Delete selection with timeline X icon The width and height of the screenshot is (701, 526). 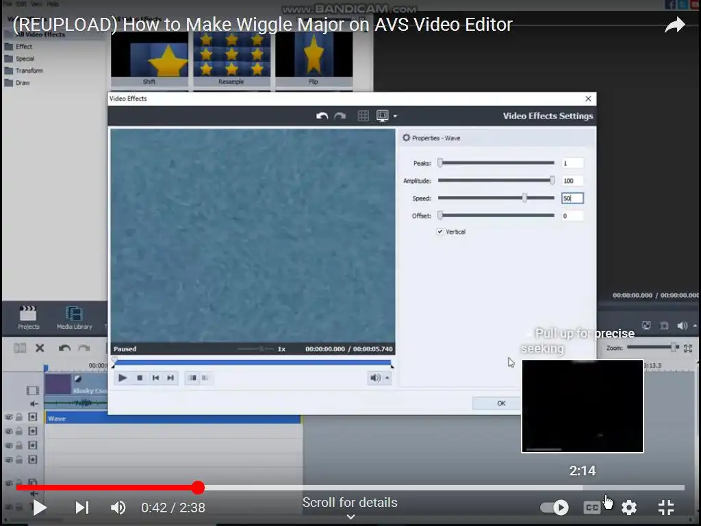40,348
